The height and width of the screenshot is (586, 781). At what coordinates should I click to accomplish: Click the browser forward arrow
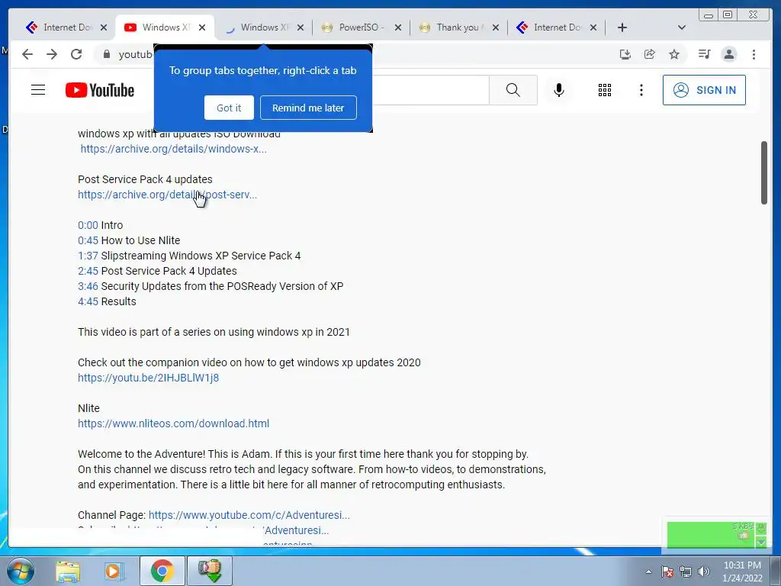point(52,54)
